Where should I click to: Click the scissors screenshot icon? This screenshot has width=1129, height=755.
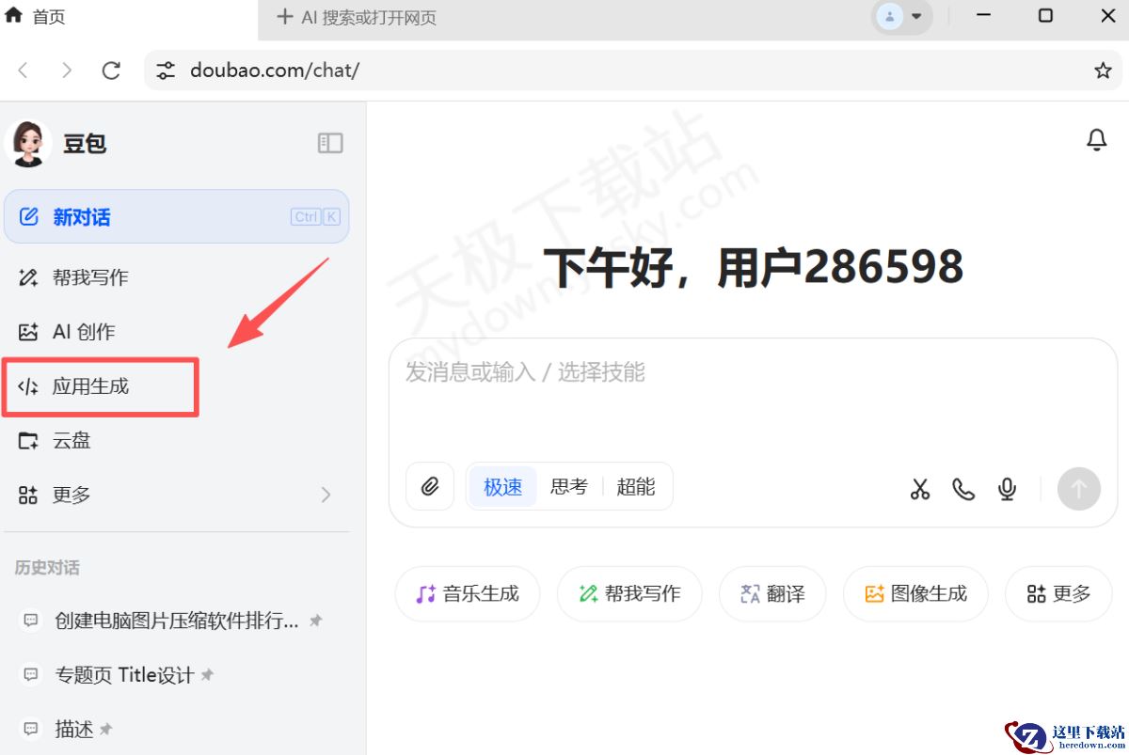click(919, 488)
